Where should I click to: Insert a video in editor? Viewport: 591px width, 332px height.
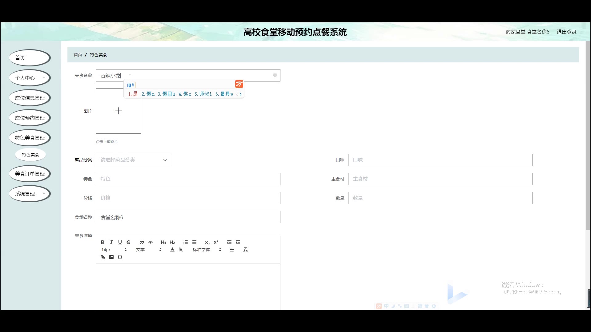120,257
